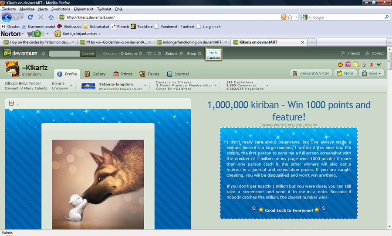Open the messages envelope icon showing 1
392x236 pixels.
click(149, 54)
